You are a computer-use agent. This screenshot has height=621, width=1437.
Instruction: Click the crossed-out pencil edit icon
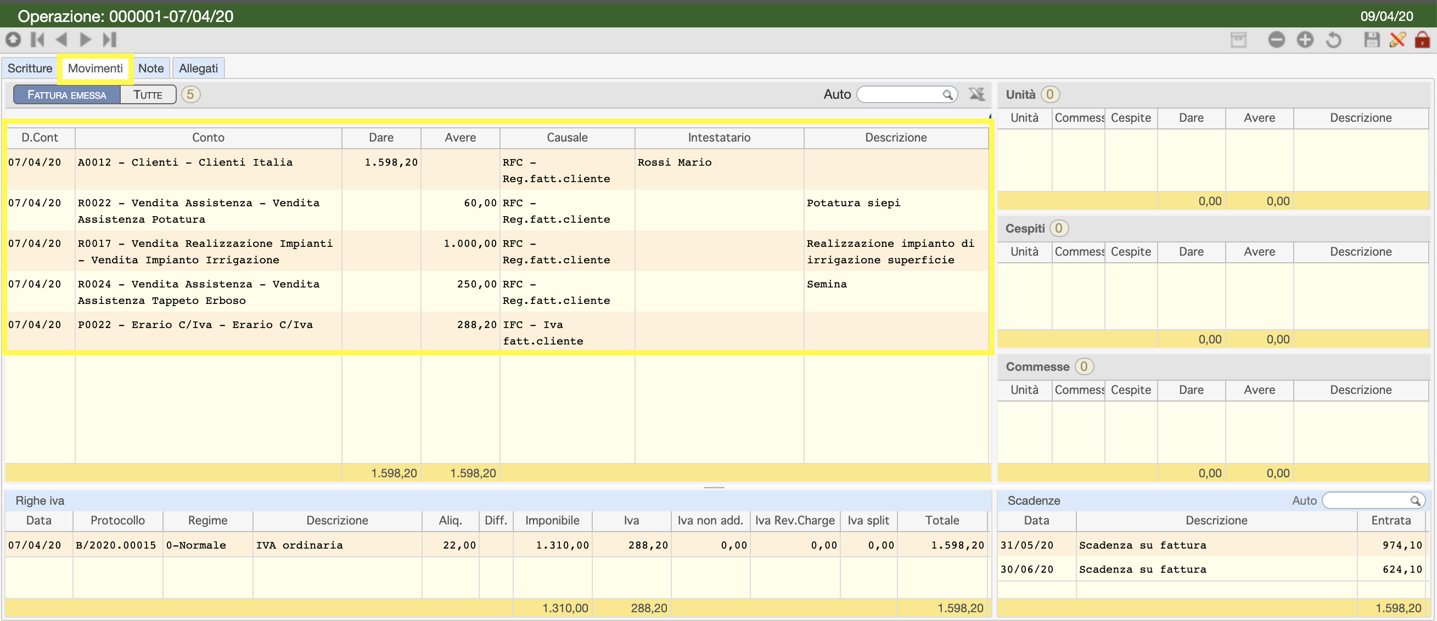click(x=1397, y=39)
